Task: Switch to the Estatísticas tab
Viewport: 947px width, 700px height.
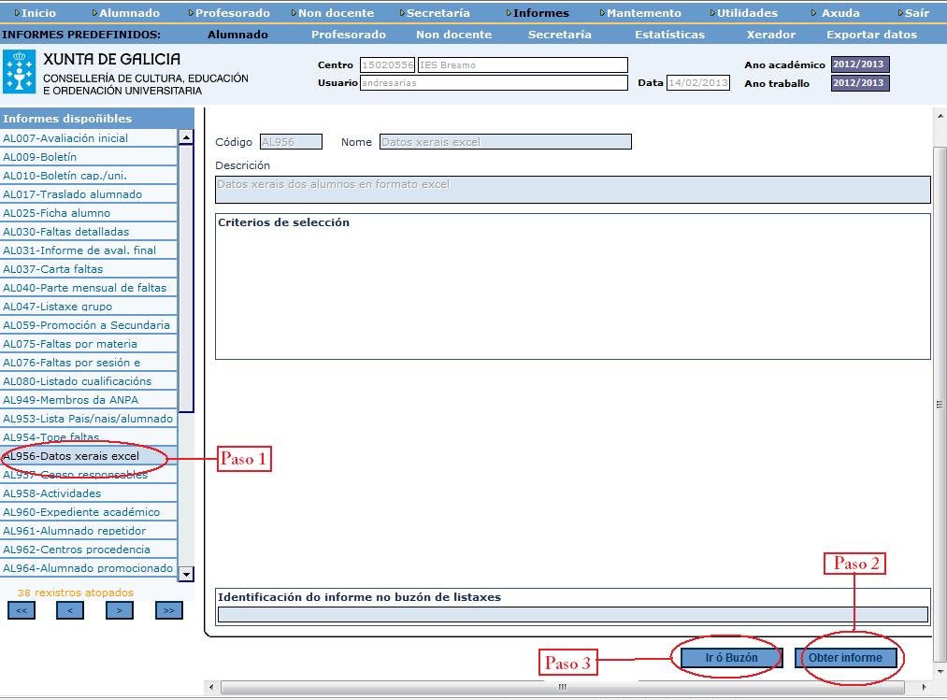Action: click(x=668, y=34)
